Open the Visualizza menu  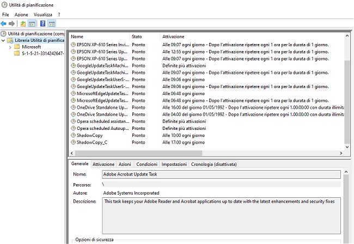43,15
